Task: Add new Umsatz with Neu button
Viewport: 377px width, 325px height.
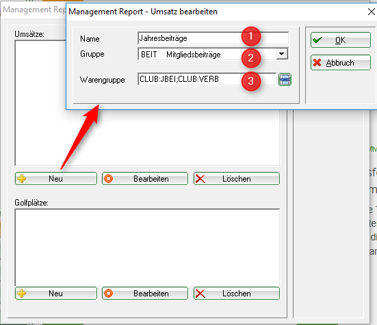Action: tap(56, 178)
